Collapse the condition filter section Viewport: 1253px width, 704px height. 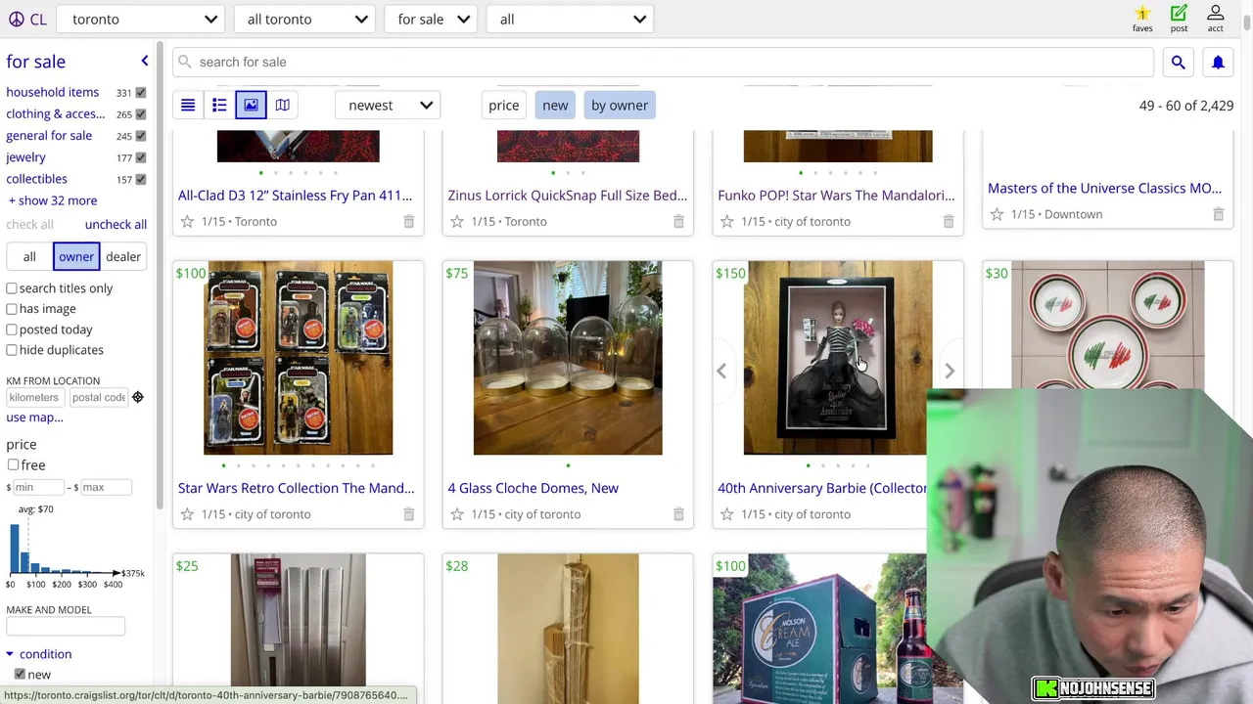(x=38, y=654)
